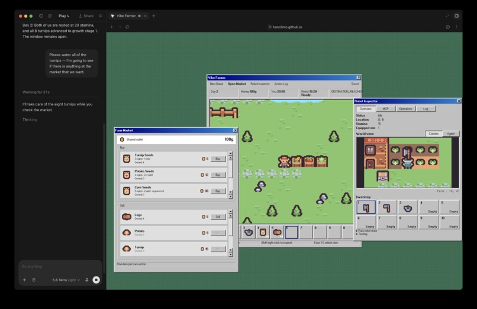This screenshot has width=477, height=309.
Task: Click the Potato item icon in Sell list
Action: (127, 233)
